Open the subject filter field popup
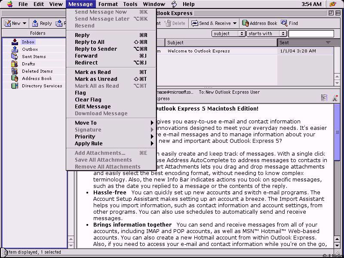The width and height of the screenshot is (344, 258). 228,34
